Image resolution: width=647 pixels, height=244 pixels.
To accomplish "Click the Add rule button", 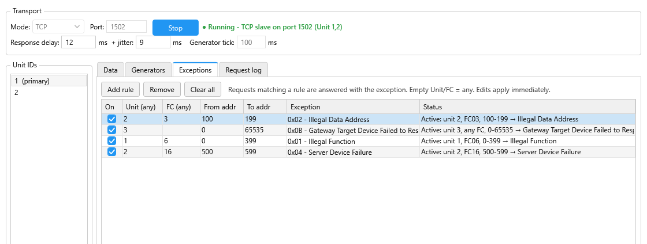I will (121, 90).
